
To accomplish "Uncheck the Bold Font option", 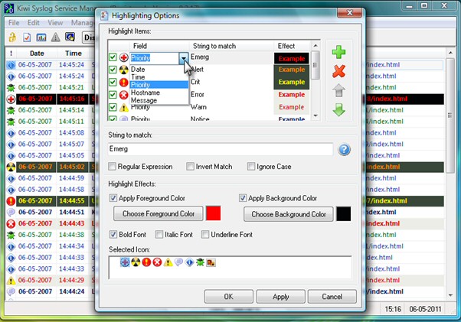I will pos(113,234).
